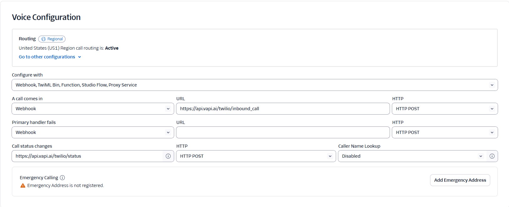Click info icon beside Caller Name Lookup
This screenshot has width=509, height=207.
pos(492,156)
